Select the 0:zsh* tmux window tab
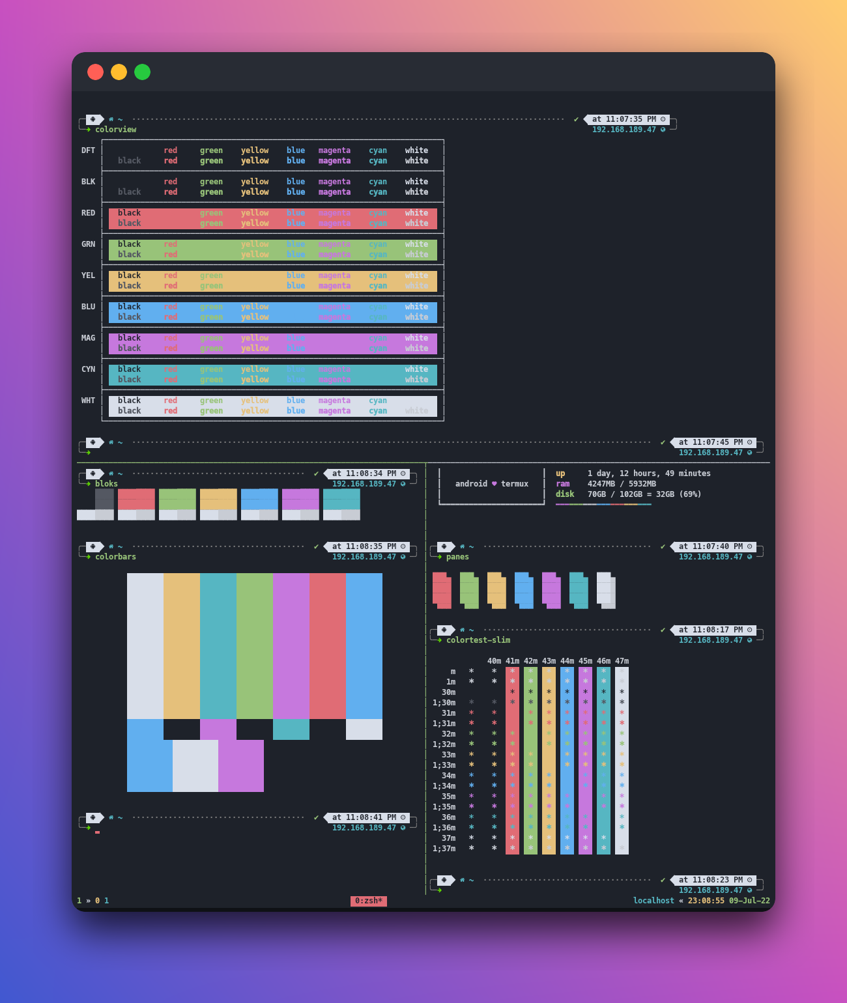Image resolution: width=847 pixels, height=1003 pixels. (x=369, y=901)
